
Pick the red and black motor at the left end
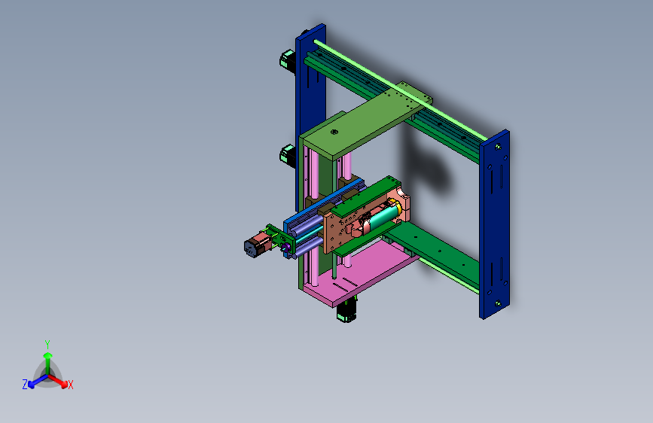click(257, 245)
